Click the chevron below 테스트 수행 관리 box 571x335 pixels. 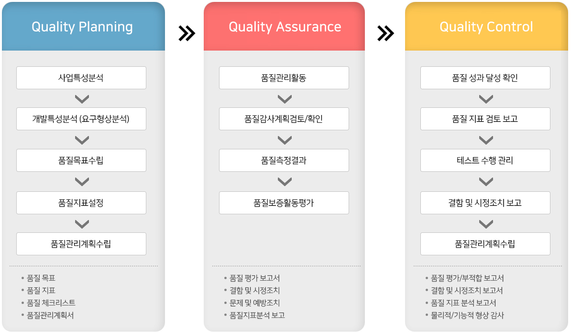[x=486, y=181]
